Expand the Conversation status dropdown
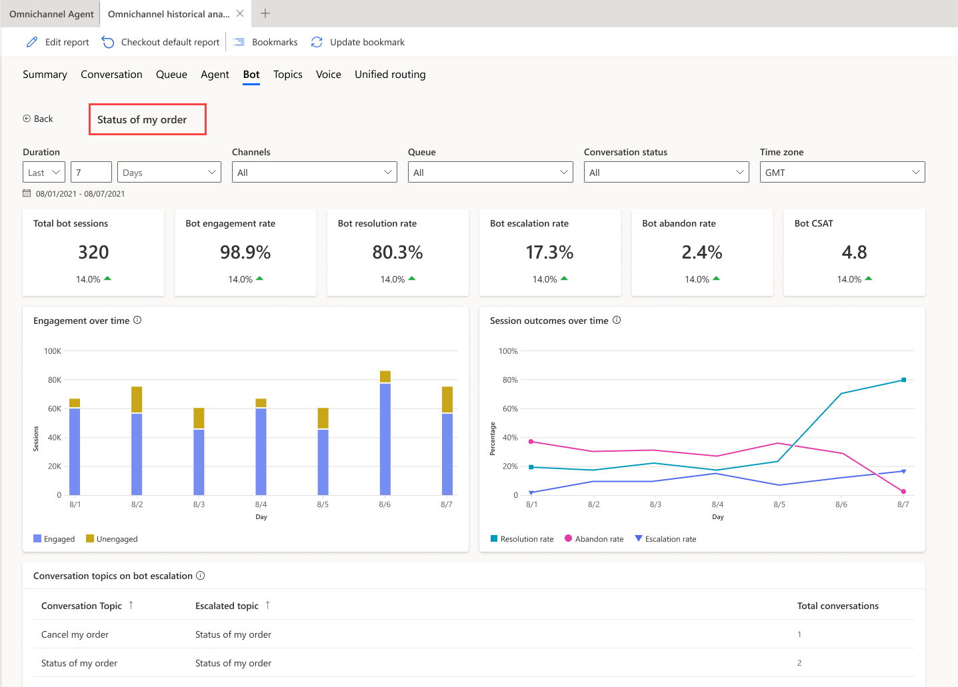 pyautogui.click(x=667, y=172)
